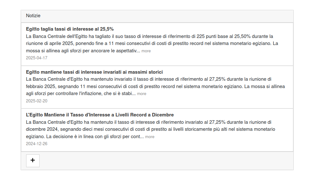Viewport: 315px width, 178px height.
Task: Open headline Egitto mantiene tassi invariati ai massimi
Action: (94, 72)
